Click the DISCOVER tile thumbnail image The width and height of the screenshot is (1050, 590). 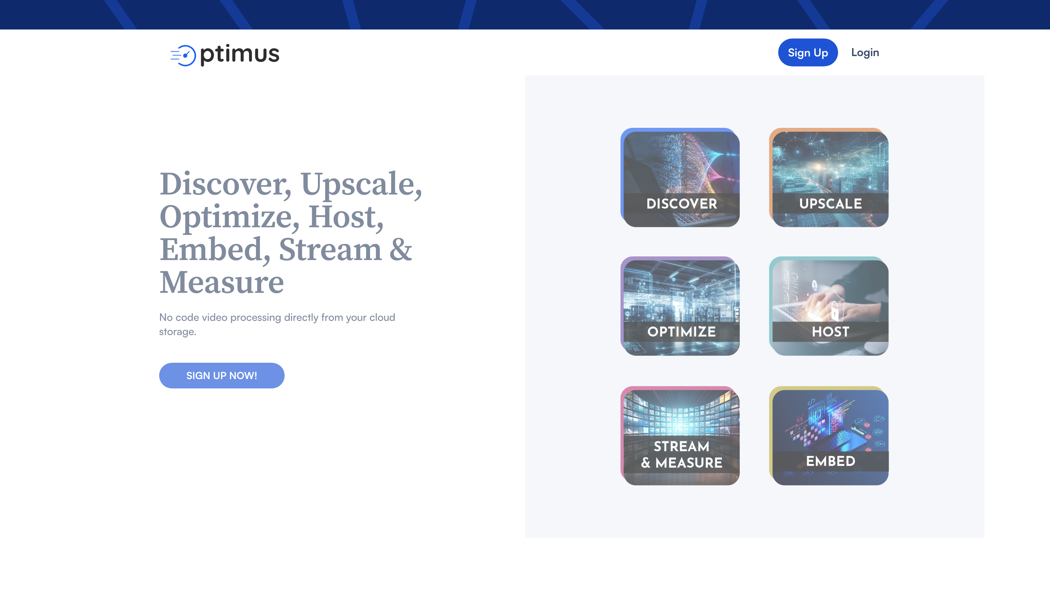coord(680,163)
